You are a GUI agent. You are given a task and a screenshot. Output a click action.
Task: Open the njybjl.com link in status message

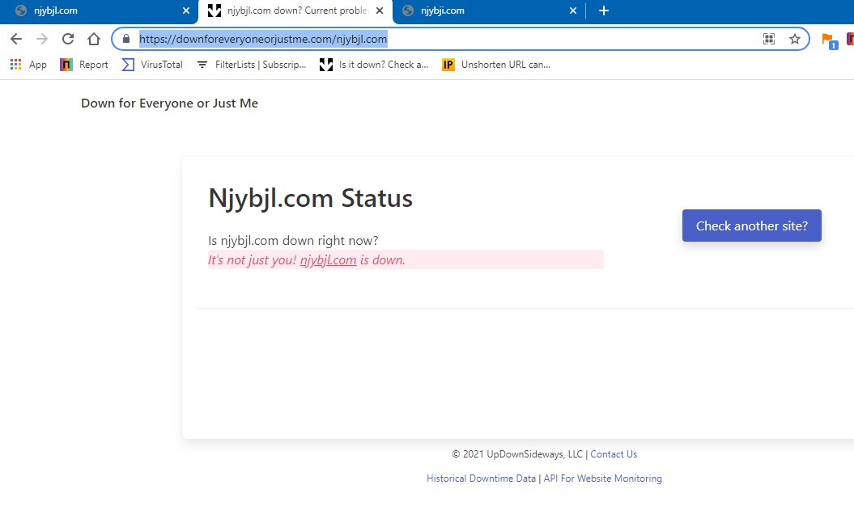(328, 260)
